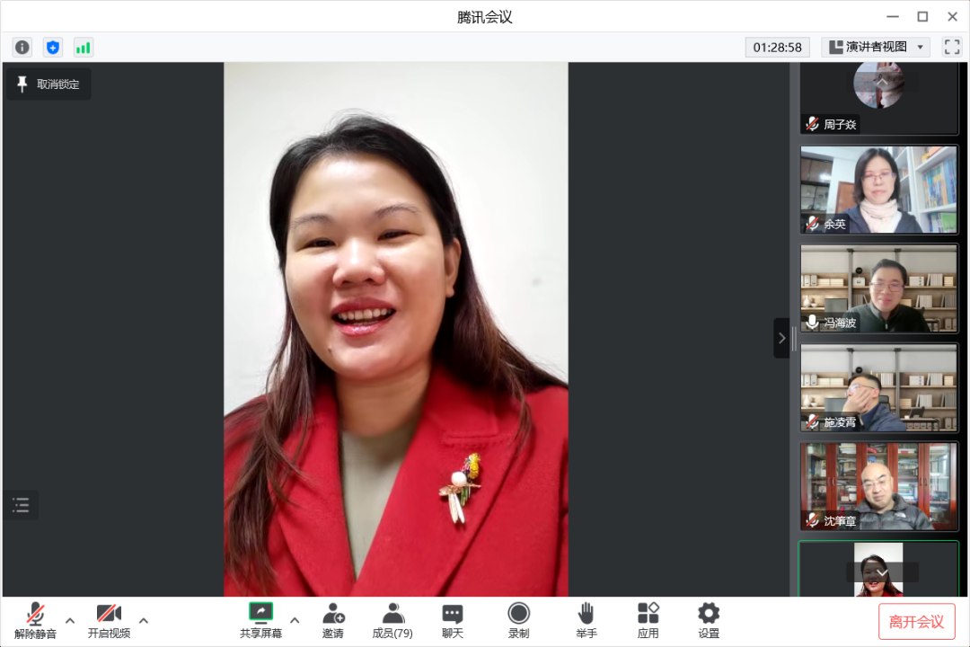Image resolution: width=970 pixels, height=647 pixels.
Task: Unmute microphone via 解除静音
Action: pyautogui.click(x=35, y=620)
